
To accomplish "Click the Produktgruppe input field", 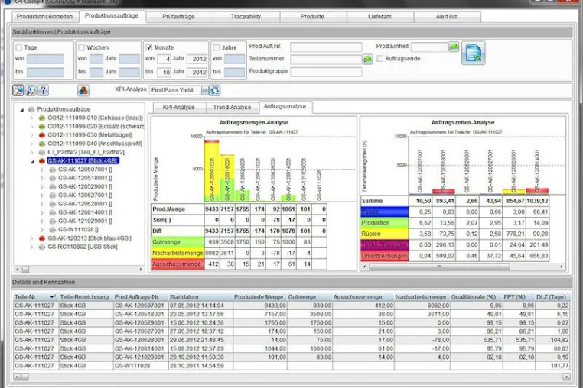I will point(326,72).
